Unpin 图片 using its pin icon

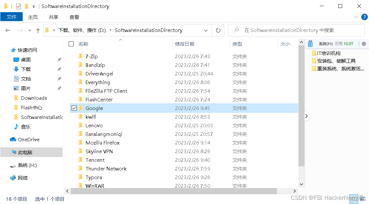59,88
